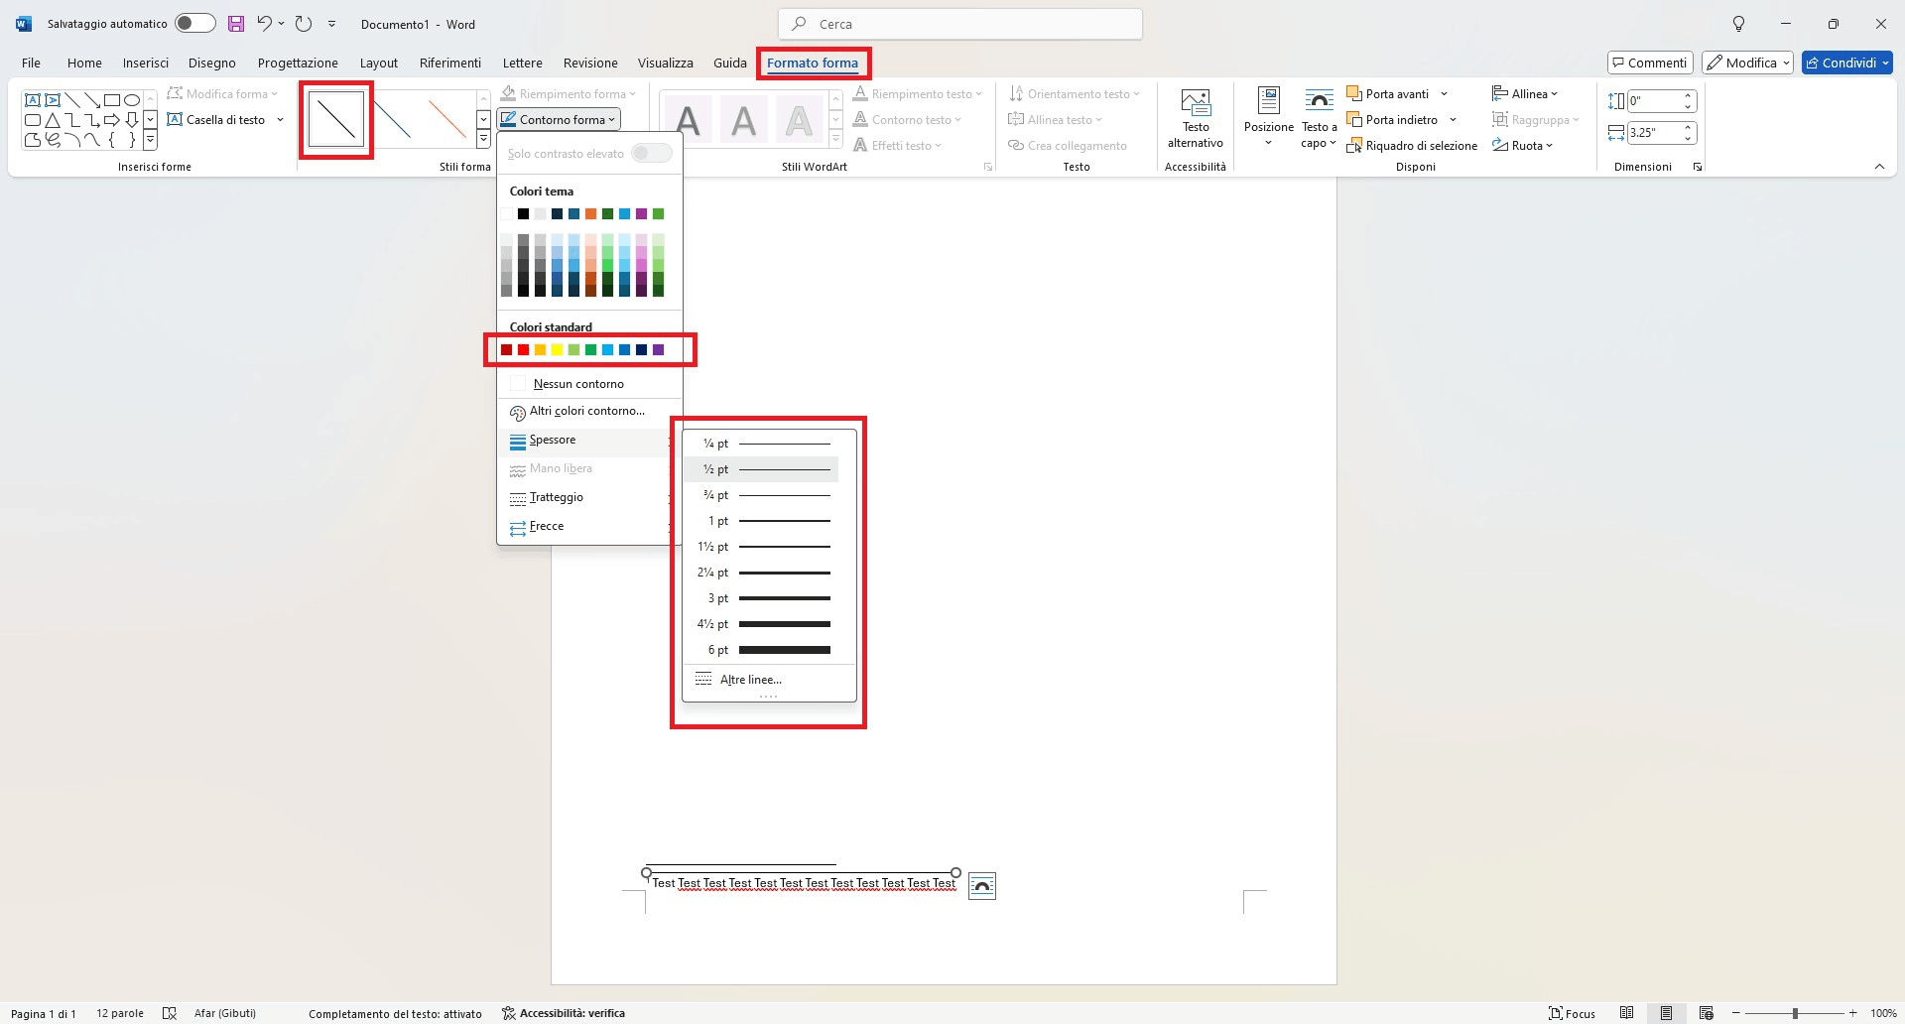Select the black diagonal line shape style
The width and height of the screenshot is (1905, 1024).
point(336,119)
